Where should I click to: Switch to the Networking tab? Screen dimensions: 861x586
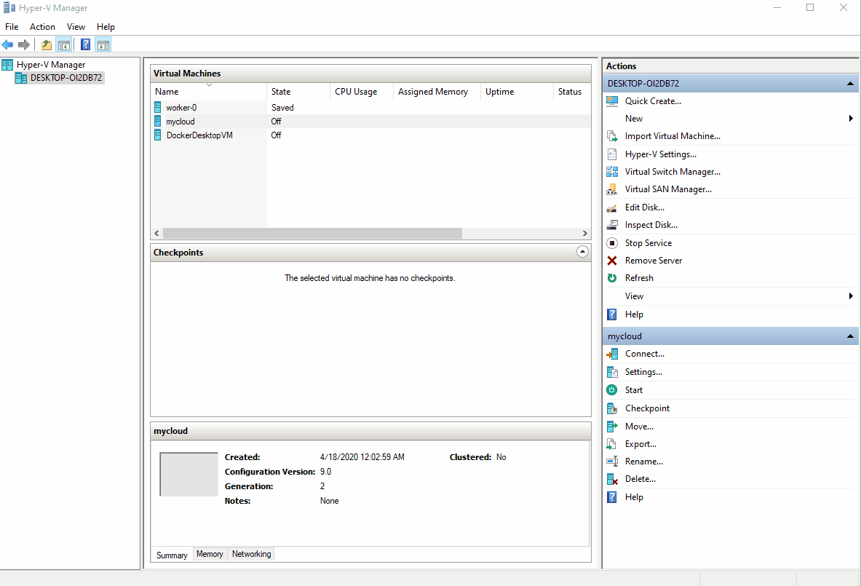pyautogui.click(x=252, y=553)
